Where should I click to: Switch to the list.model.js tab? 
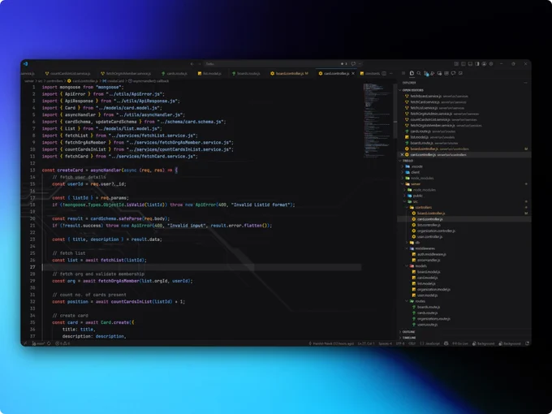point(209,73)
